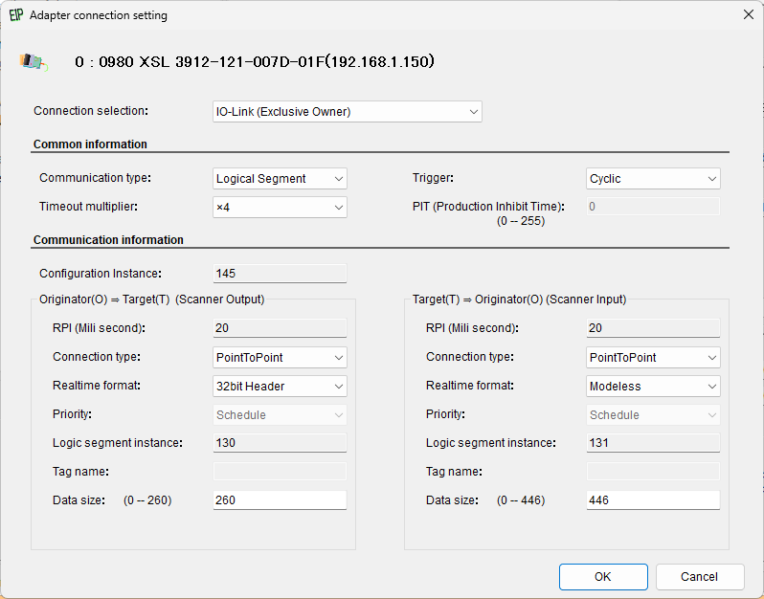This screenshot has height=599, width=764.
Task: Click the Communication information heading
Action: pyautogui.click(x=108, y=239)
